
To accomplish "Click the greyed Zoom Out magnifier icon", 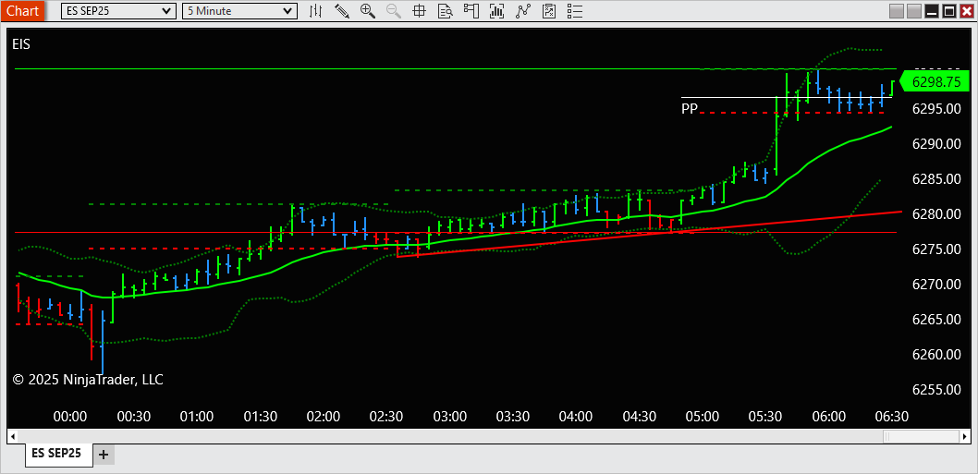I will click(394, 10).
